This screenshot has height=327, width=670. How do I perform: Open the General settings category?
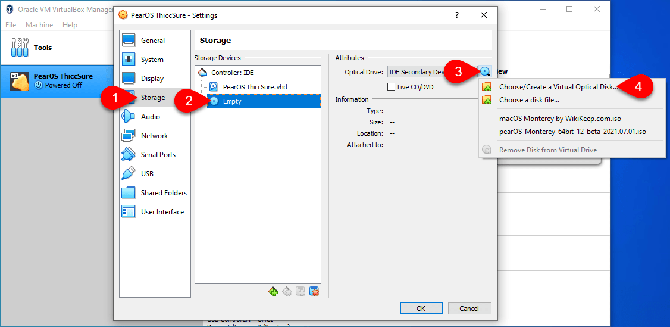(155, 41)
